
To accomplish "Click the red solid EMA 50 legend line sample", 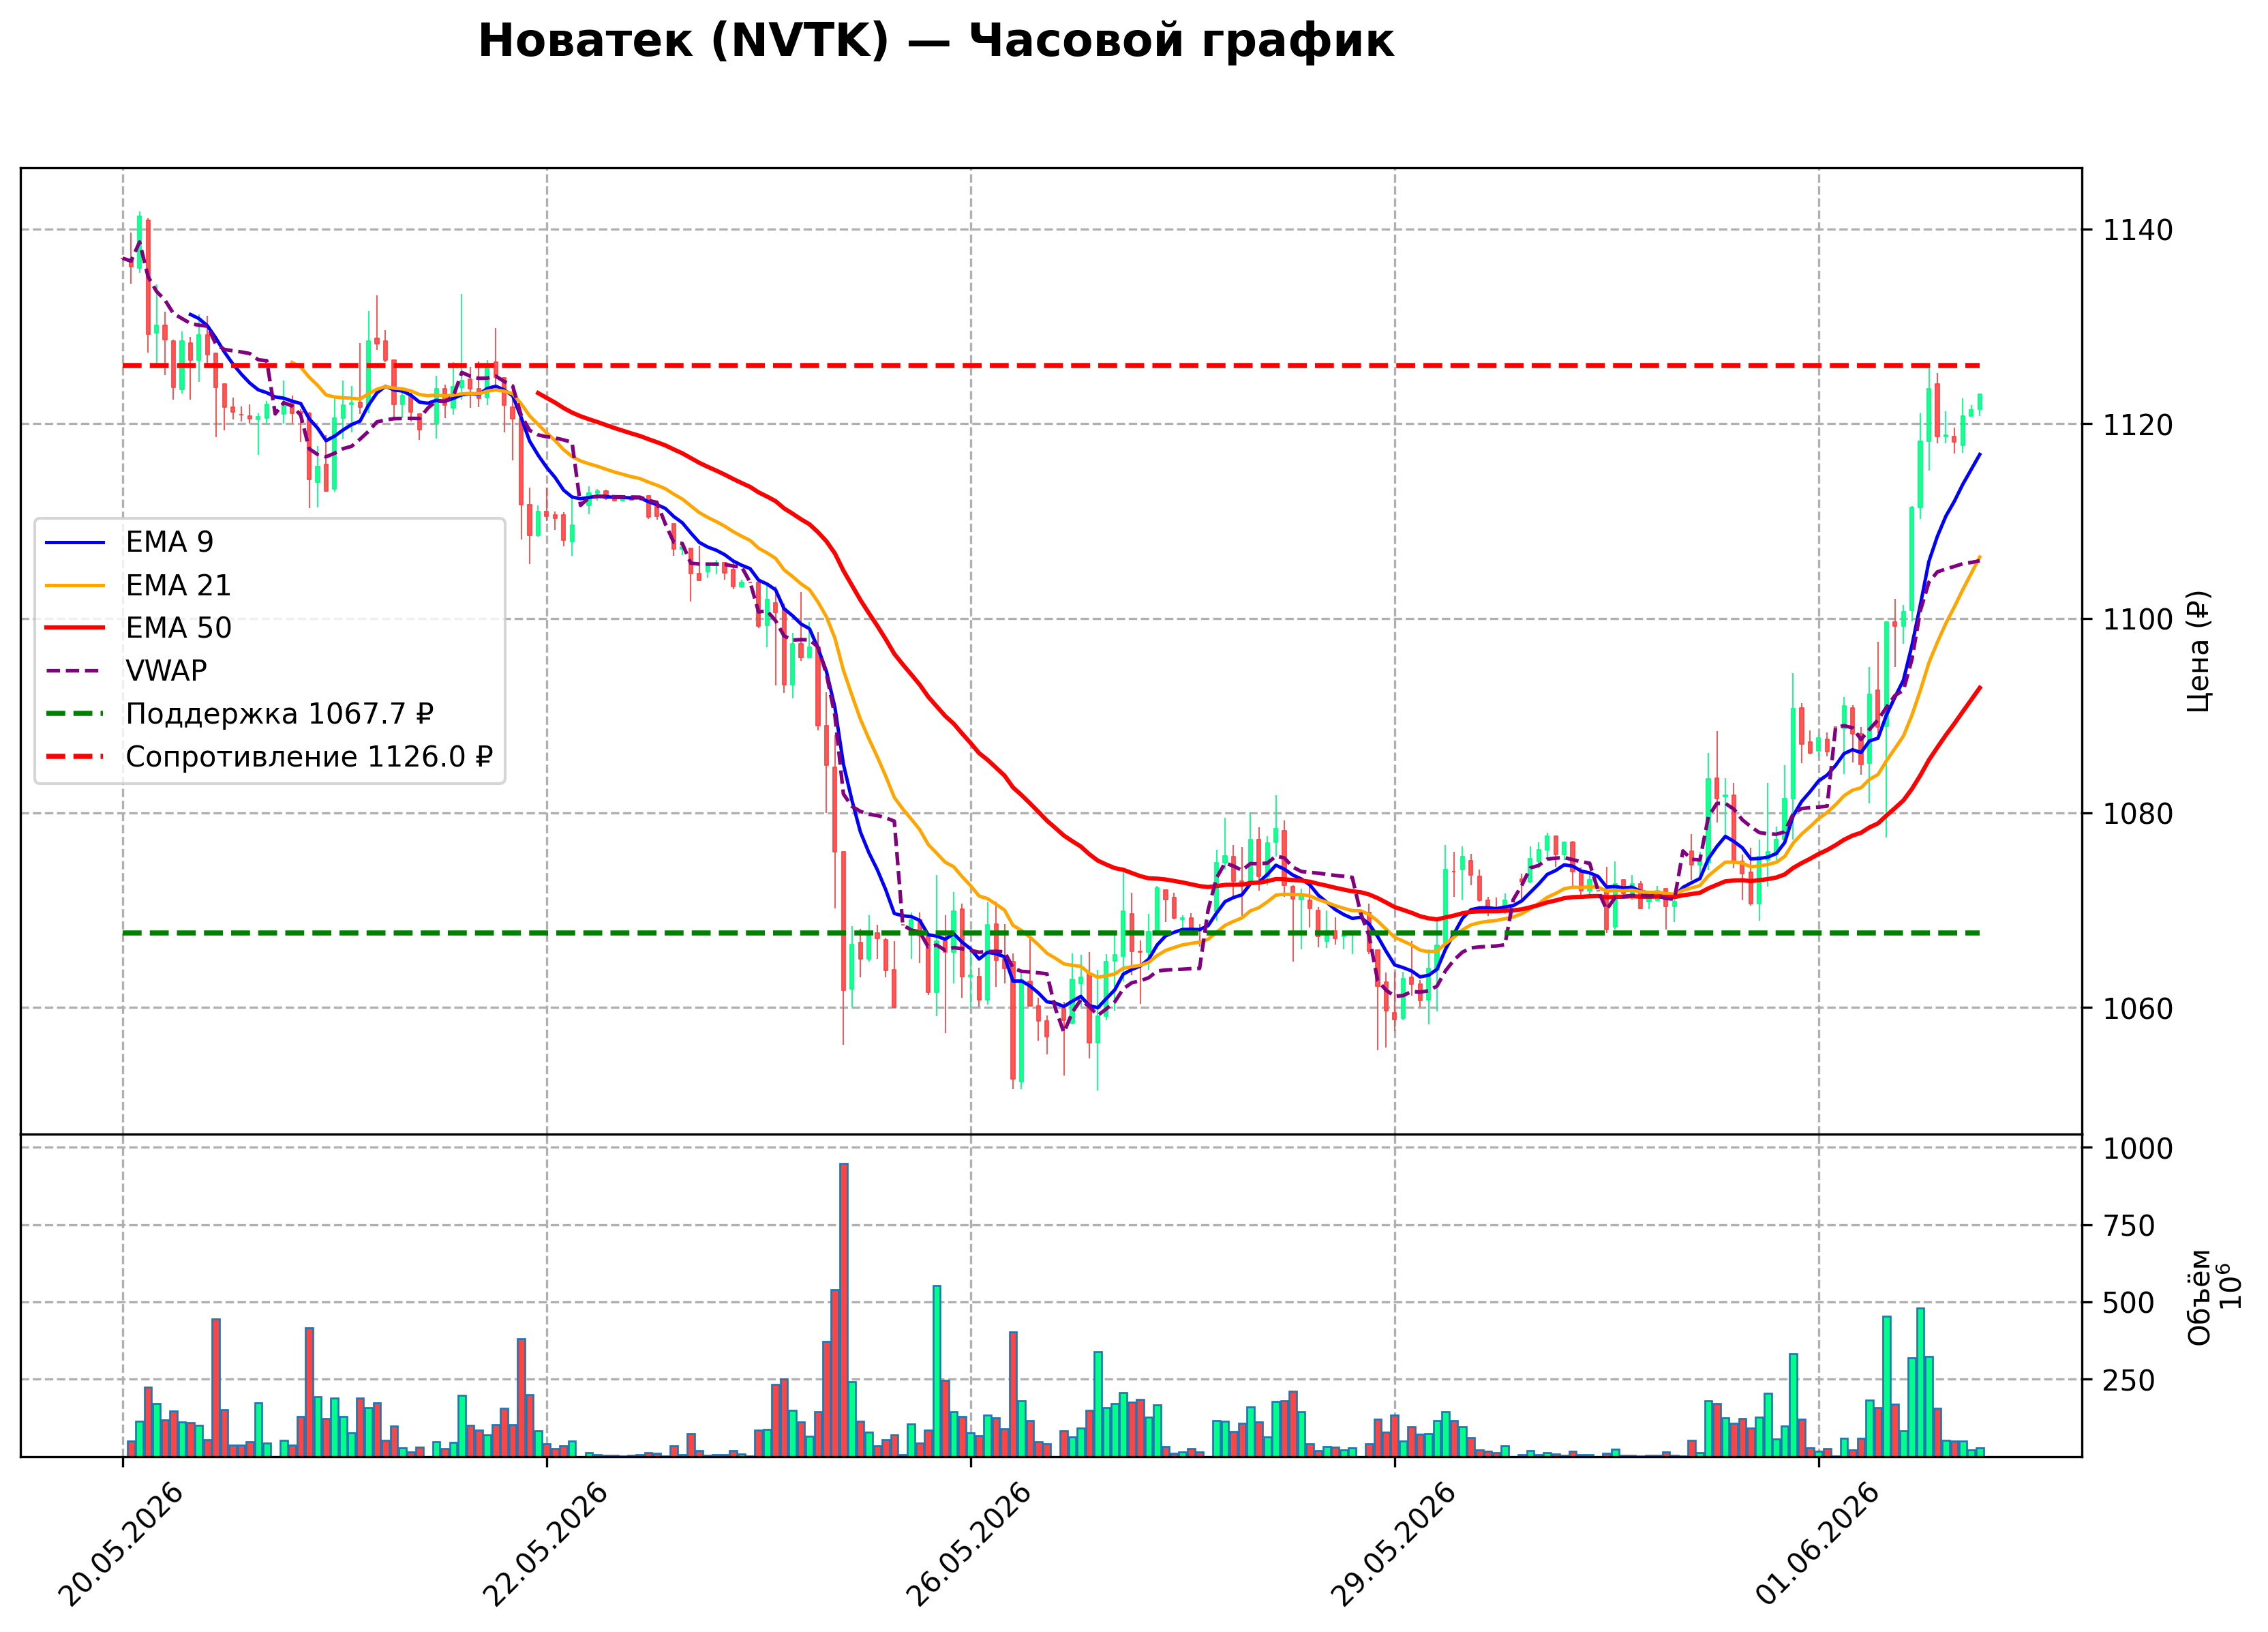I will 75,628.
